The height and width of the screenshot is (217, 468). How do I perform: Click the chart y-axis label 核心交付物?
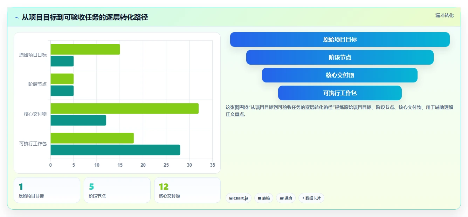pyautogui.click(x=35, y=114)
